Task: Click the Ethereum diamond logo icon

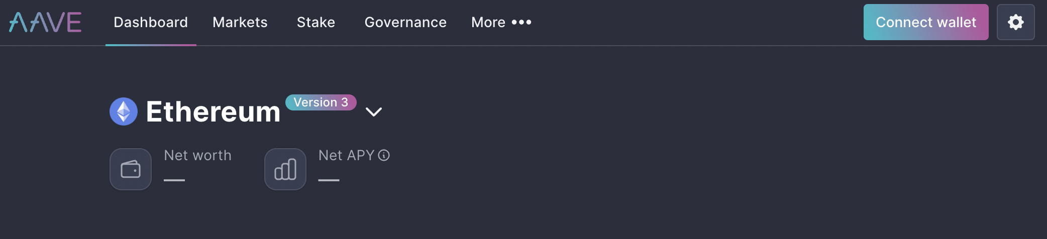Action: pyautogui.click(x=124, y=111)
